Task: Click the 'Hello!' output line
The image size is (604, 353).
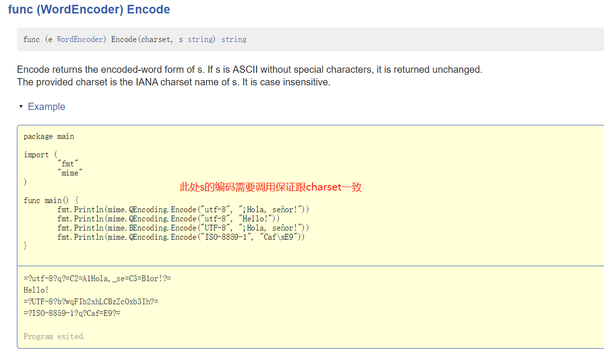Action: (x=36, y=290)
